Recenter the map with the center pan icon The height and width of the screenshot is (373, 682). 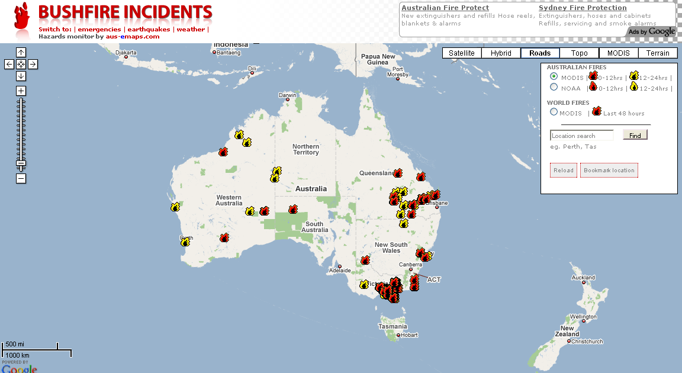pyautogui.click(x=21, y=64)
